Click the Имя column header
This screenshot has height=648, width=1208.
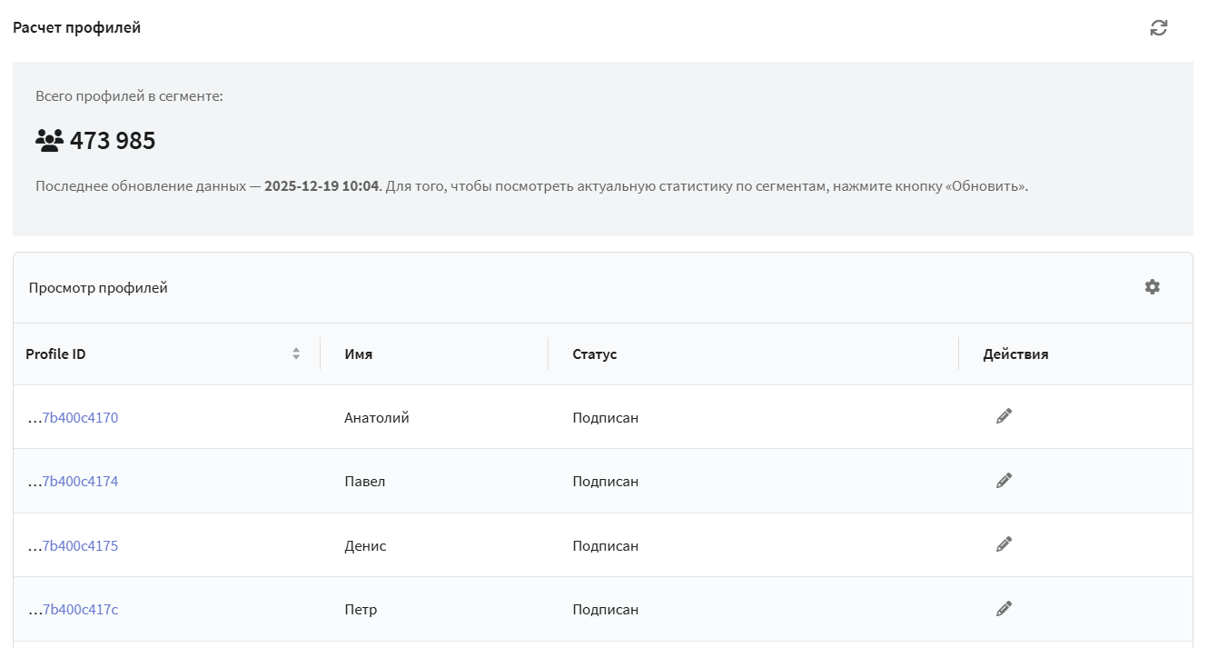(359, 354)
